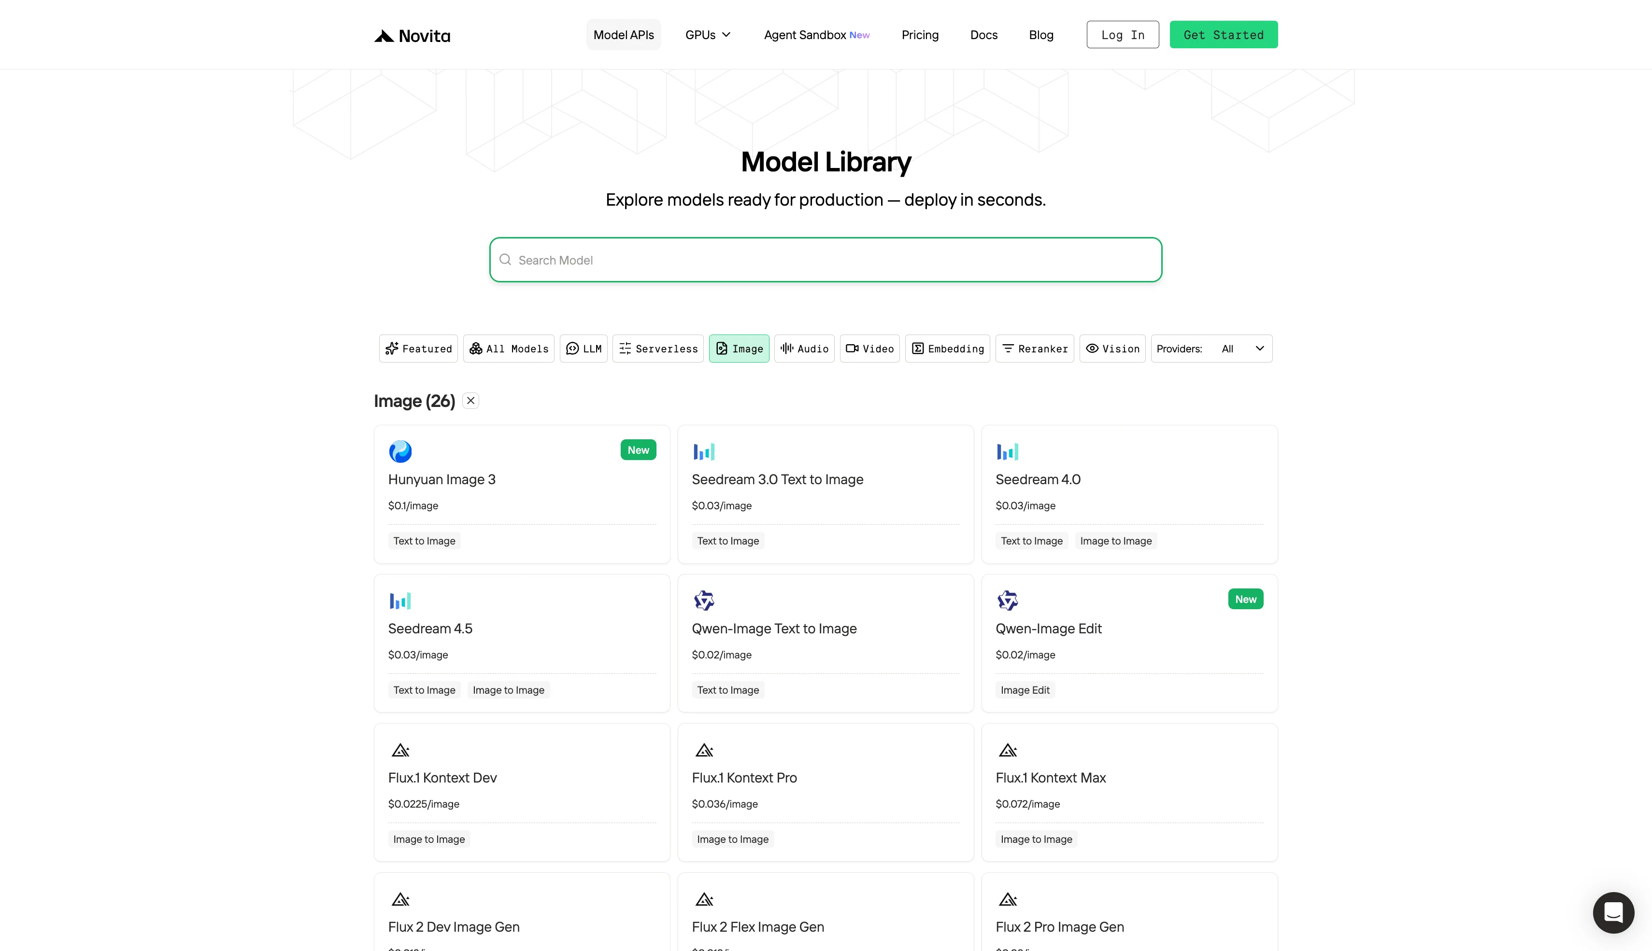Click the Qwen-Image Text to Image logo
The height and width of the screenshot is (951, 1652).
[x=704, y=600]
